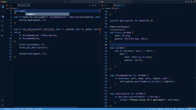Open the Run and Debug view
The width and height of the screenshot is (196, 110).
2,21
